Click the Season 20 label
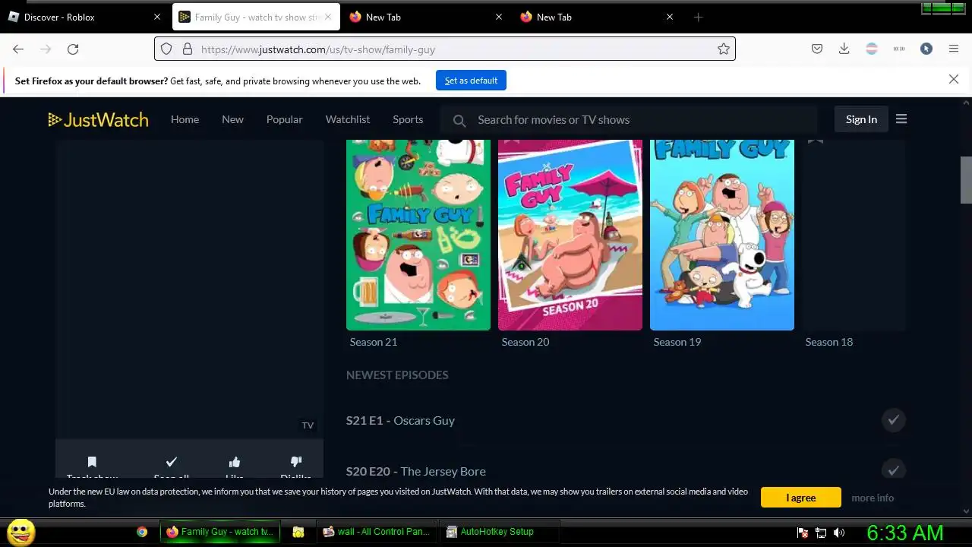The height and width of the screenshot is (547, 972). pyautogui.click(x=525, y=342)
